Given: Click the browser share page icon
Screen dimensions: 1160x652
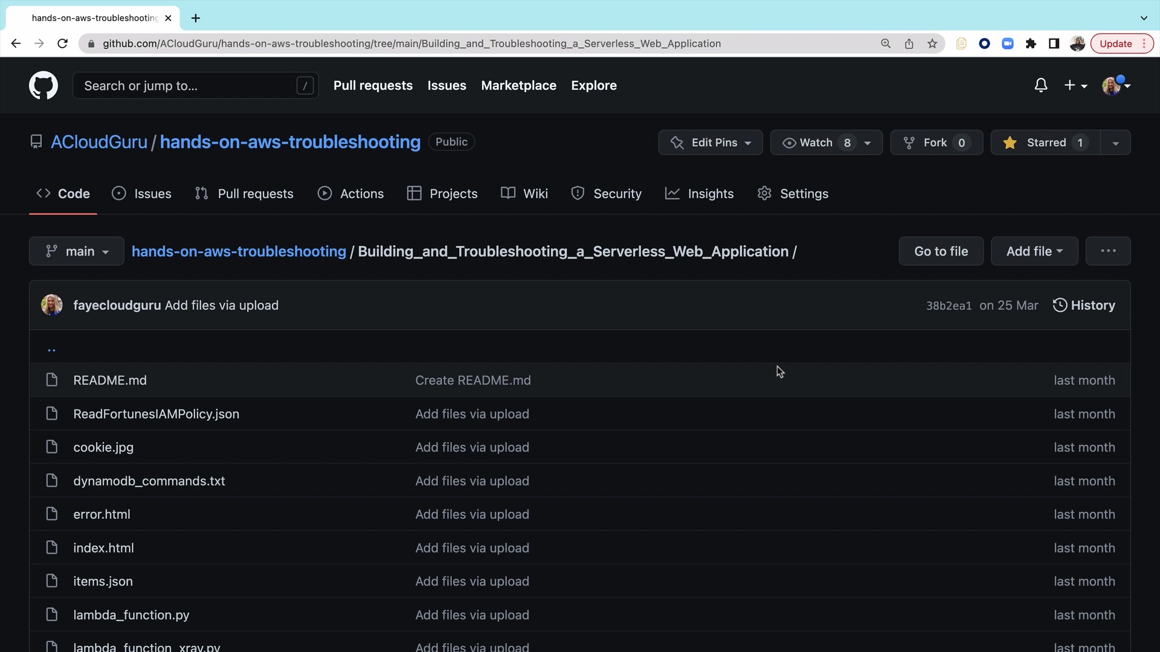Looking at the screenshot, I should click(x=909, y=43).
